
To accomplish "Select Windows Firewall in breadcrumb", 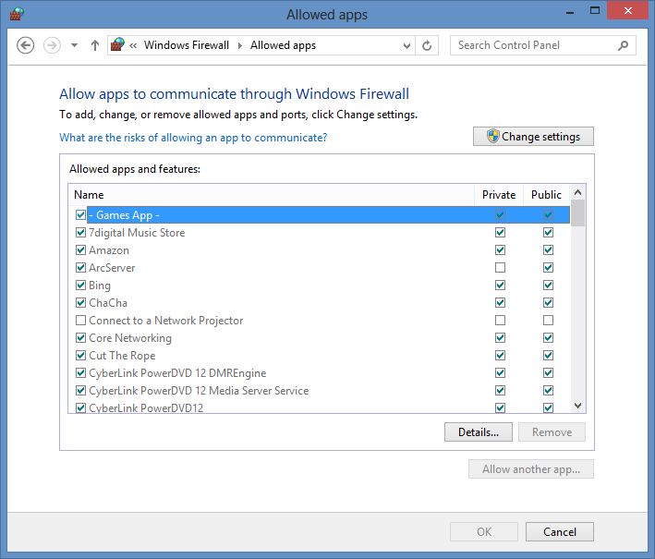I will pos(187,45).
